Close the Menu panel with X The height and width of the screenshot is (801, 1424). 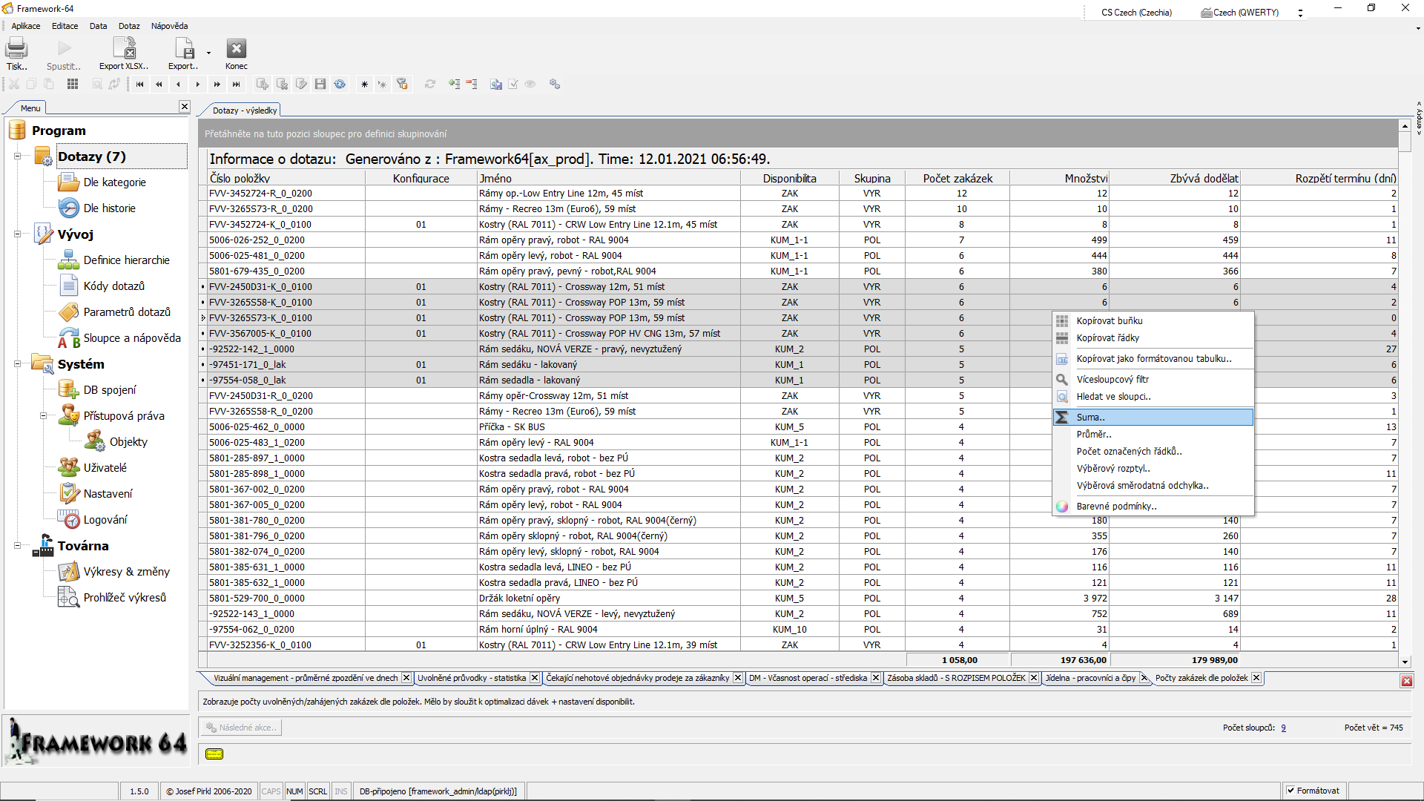point(185,107)
